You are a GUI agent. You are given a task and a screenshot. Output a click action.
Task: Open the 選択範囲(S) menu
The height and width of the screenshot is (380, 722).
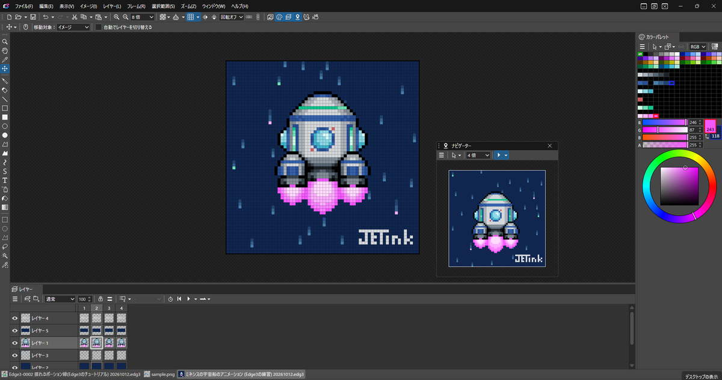click(163, 6)
